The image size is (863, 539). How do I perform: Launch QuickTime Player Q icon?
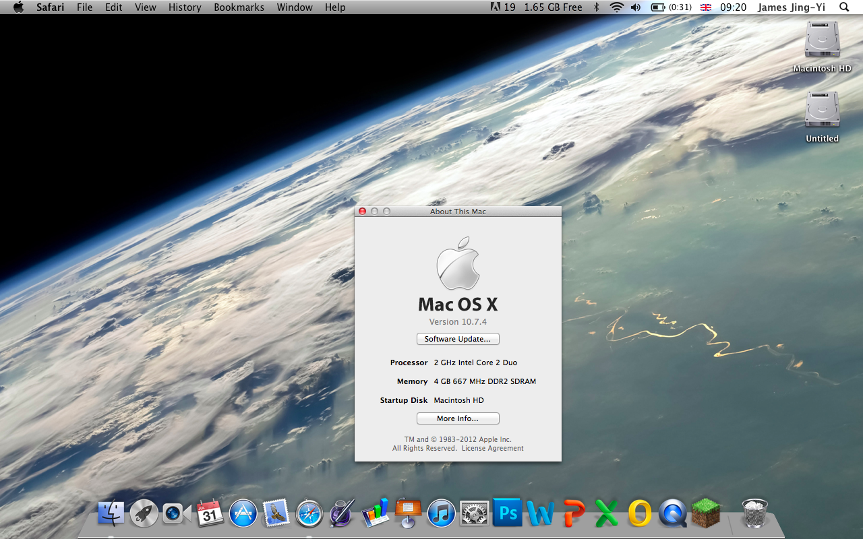pos(673,513)
